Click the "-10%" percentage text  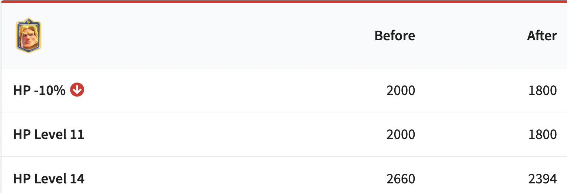tap(49, 91)
